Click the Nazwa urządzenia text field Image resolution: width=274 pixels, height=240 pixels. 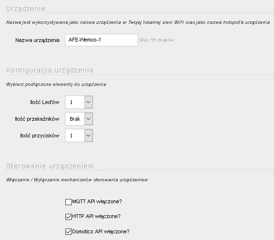tap(101, 40)
